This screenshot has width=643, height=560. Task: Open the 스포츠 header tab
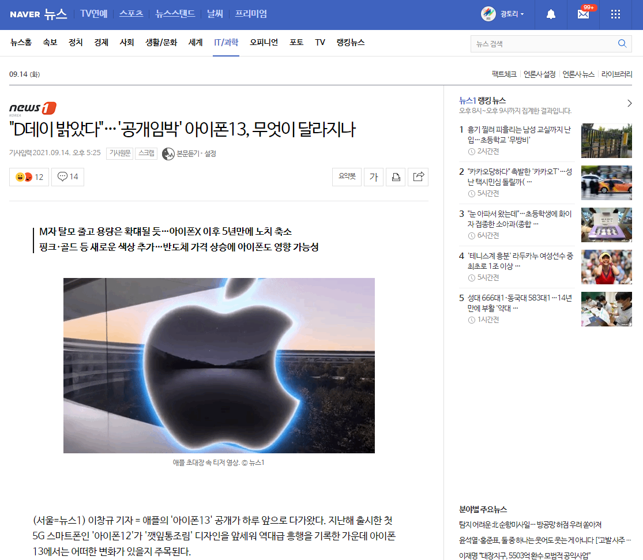tap(131, 13)
